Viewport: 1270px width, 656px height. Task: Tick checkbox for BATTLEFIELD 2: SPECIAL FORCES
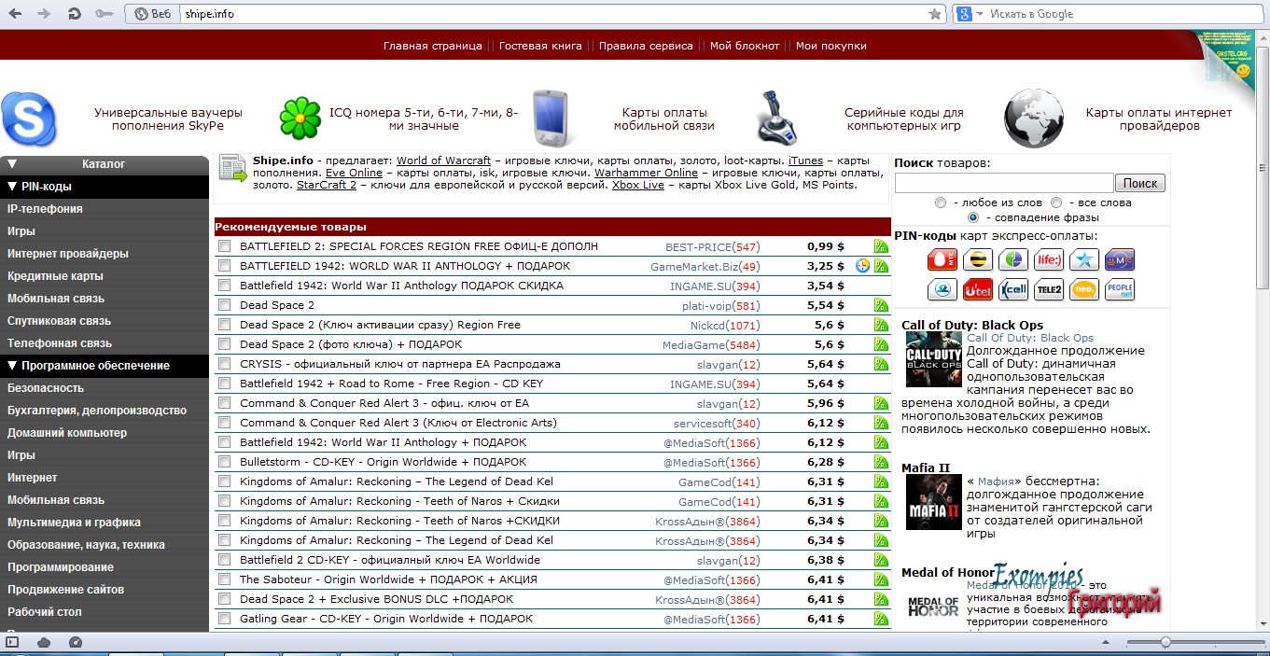click(224, 246)
